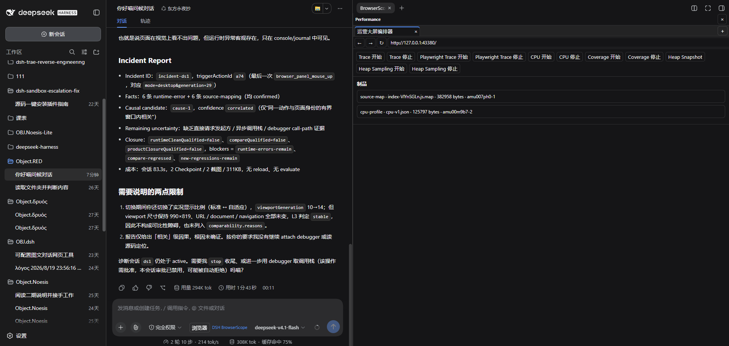Search the workspace list
Viewport: 729px width, 346px height.
[72, 52]
